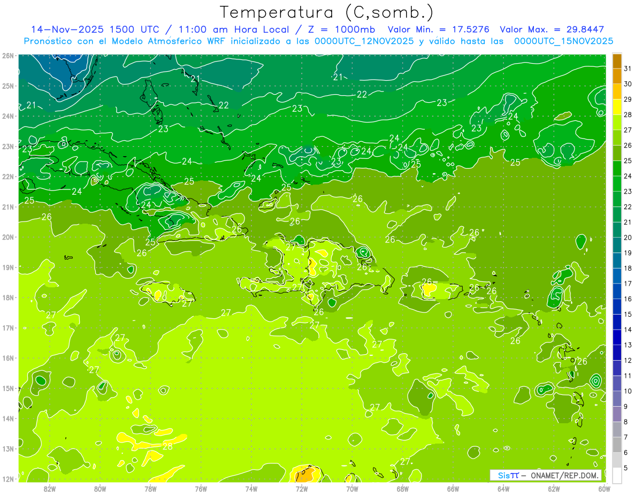This screenshot has width=642, height=496.
Task: Click the '18N' latitude axis label
Action: pos(9,297)
